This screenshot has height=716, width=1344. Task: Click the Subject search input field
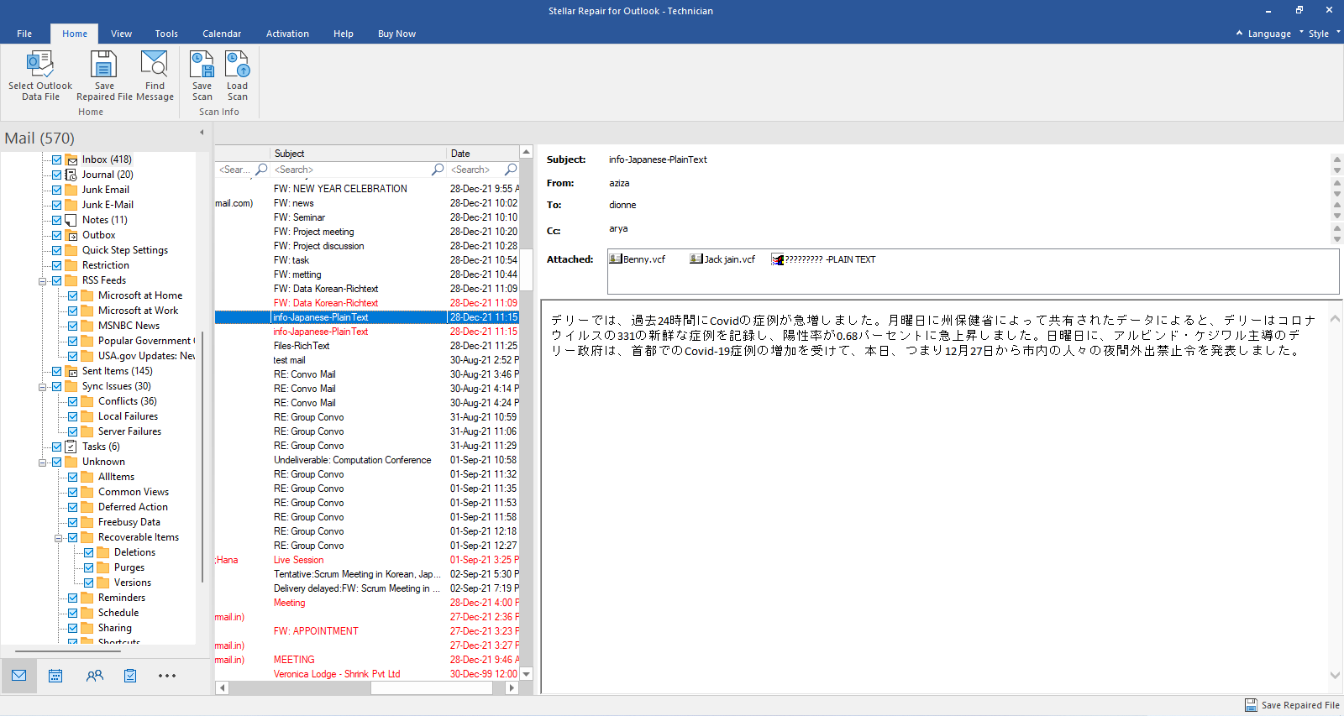(351, 170)
